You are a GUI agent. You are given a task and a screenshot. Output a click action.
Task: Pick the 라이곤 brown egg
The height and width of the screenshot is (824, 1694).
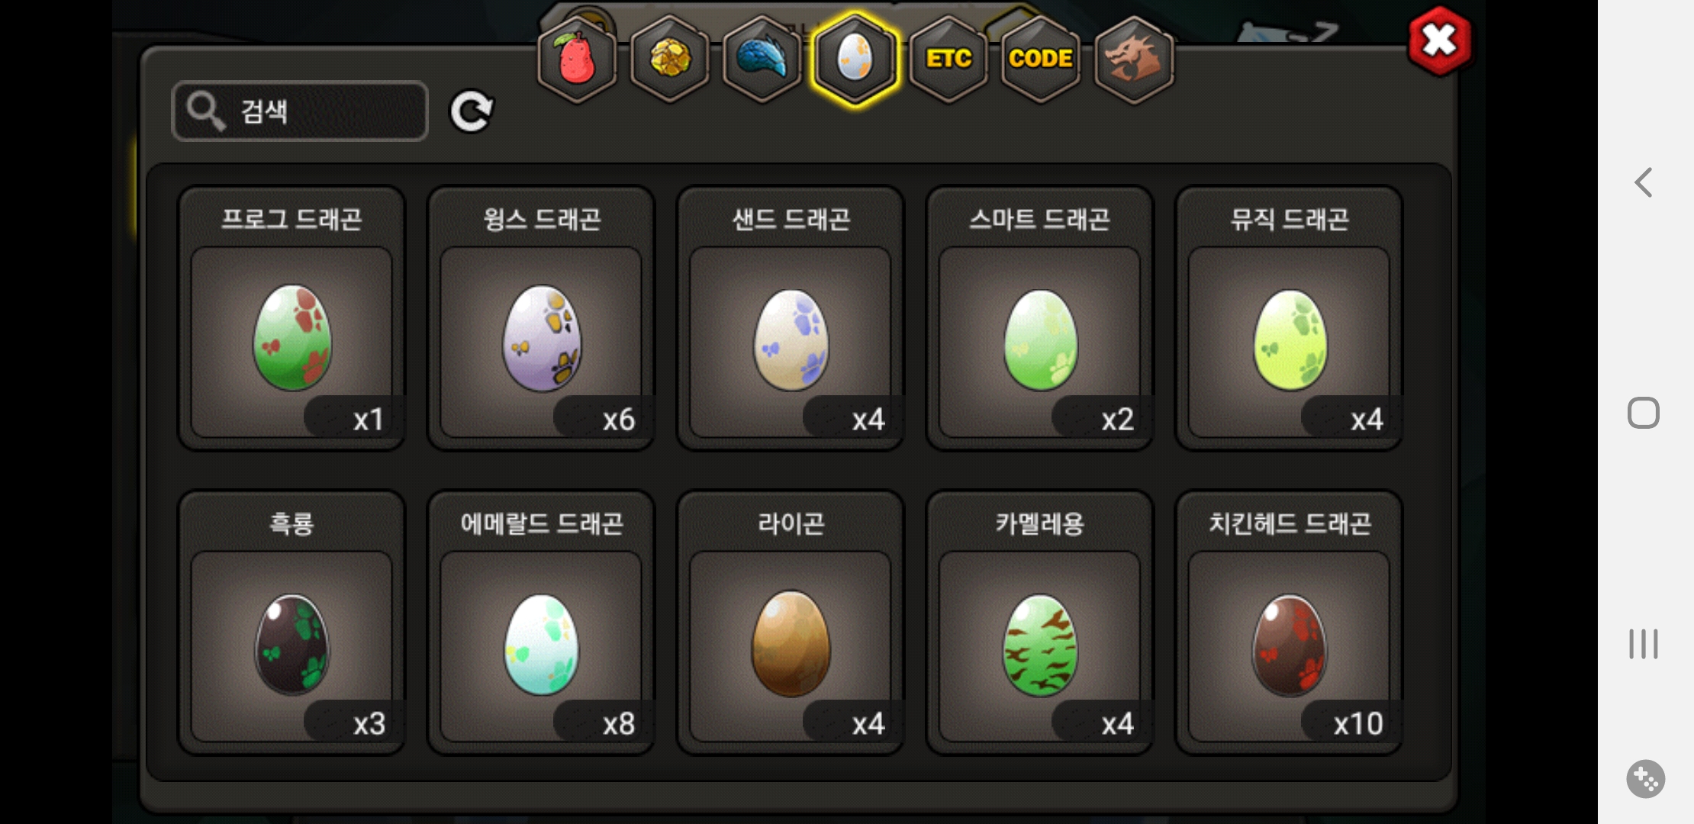pos(791,623)
